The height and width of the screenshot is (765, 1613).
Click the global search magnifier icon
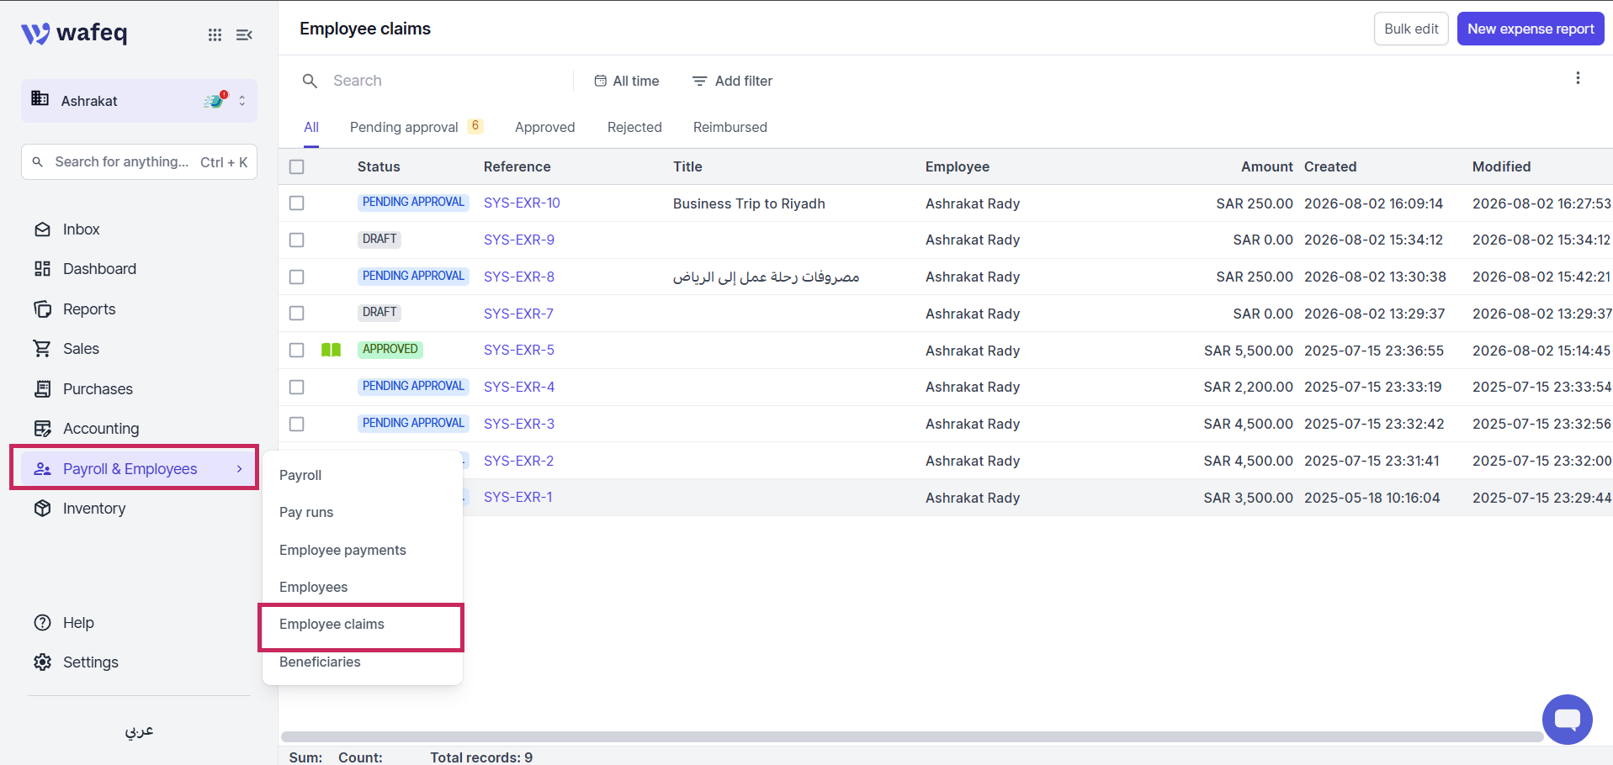38,162
